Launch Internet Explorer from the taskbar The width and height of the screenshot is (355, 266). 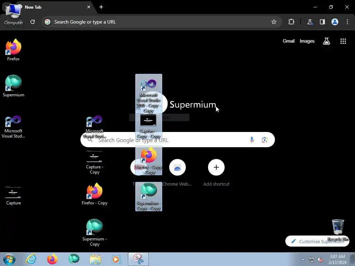point(31,259)
